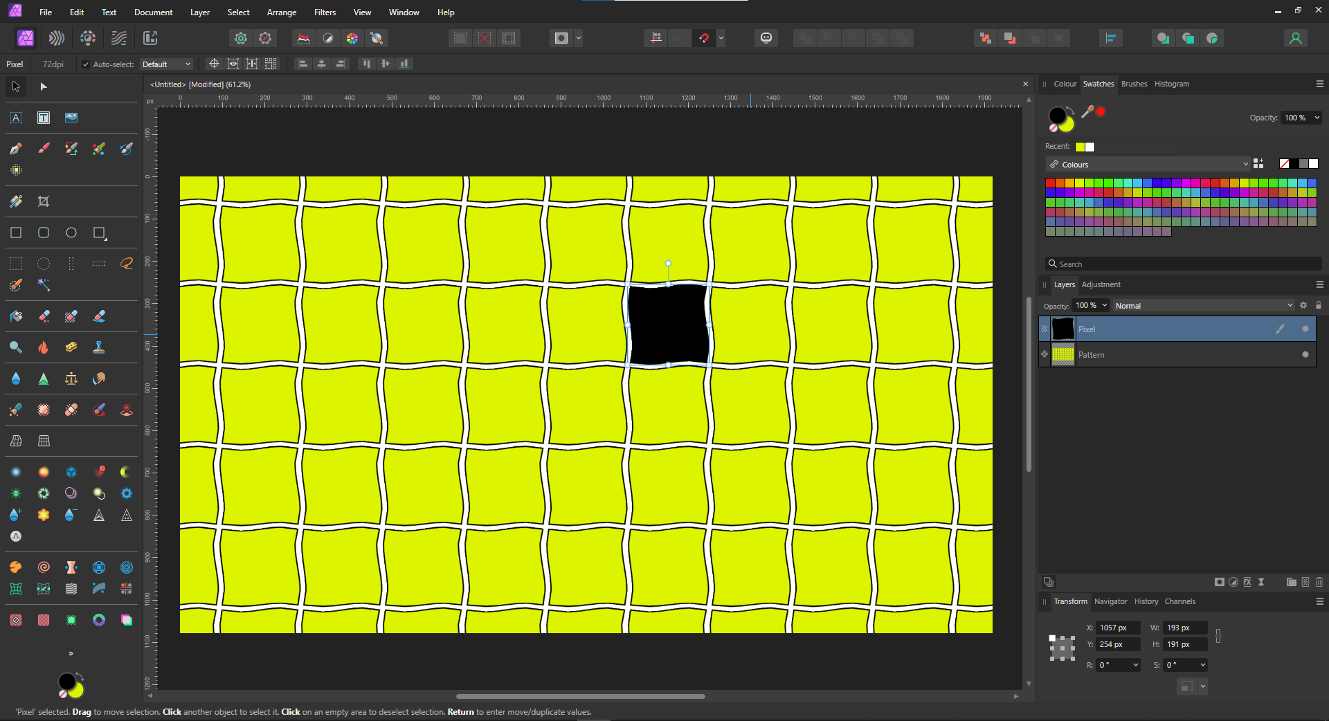Image resolution: width=1329 pixels, height=721 pixels.
Task: Select the Freehand Selection lasso tool
Action: pos(127,264)
